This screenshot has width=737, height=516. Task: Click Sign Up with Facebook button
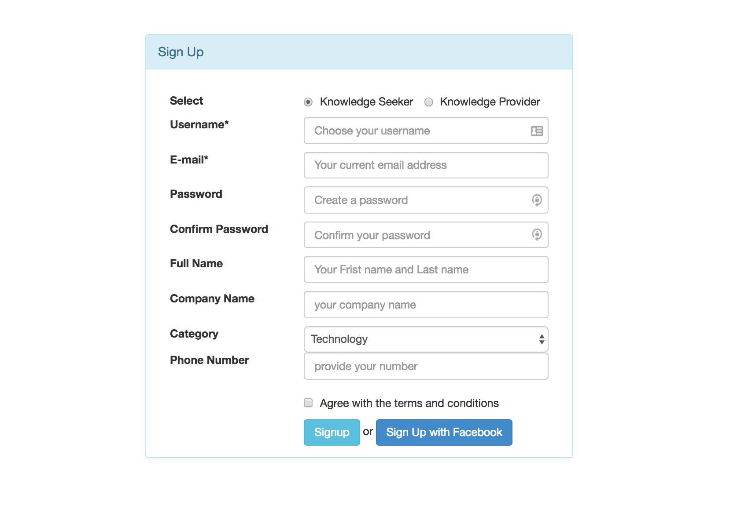444,432
